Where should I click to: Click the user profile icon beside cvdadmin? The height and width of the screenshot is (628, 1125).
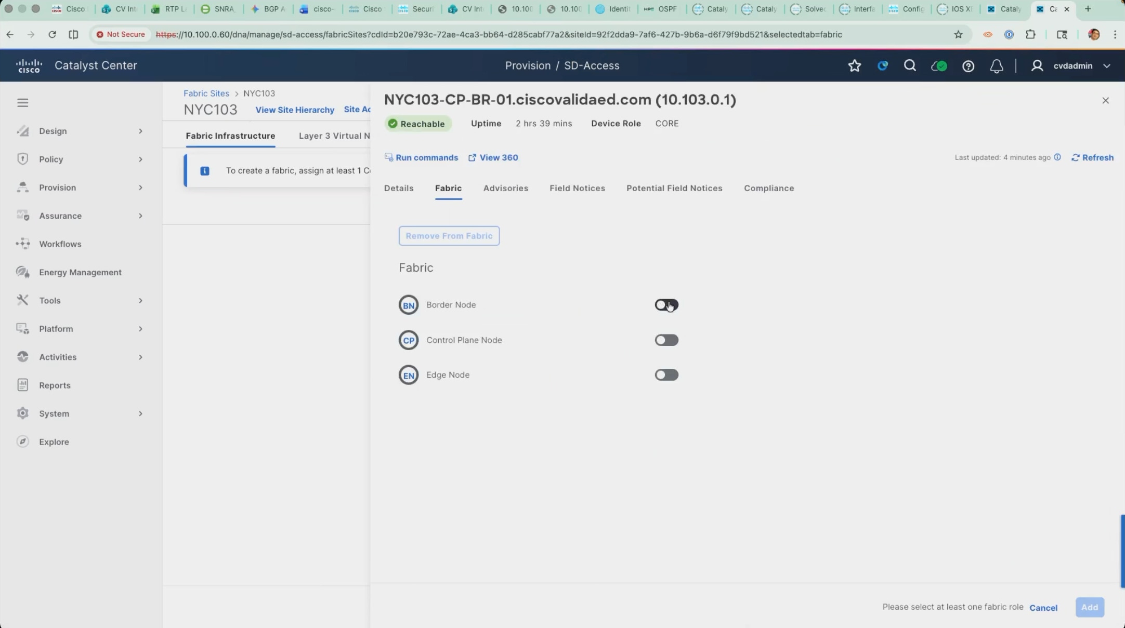click(x=1037, y=66)
